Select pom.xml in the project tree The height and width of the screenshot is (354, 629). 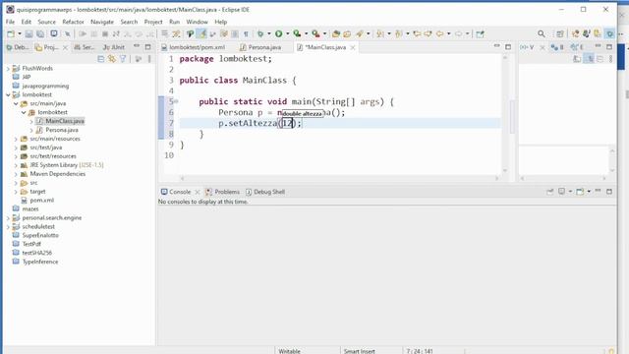[x=41, y=201]
